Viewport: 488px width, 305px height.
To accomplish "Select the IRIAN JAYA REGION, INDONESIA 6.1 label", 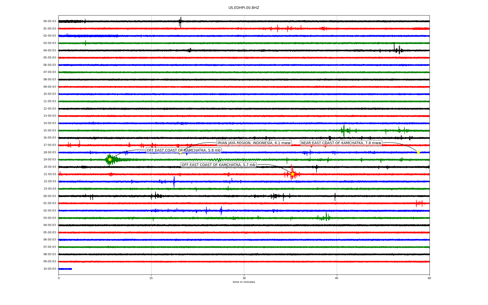I will [x=254, y=143].
